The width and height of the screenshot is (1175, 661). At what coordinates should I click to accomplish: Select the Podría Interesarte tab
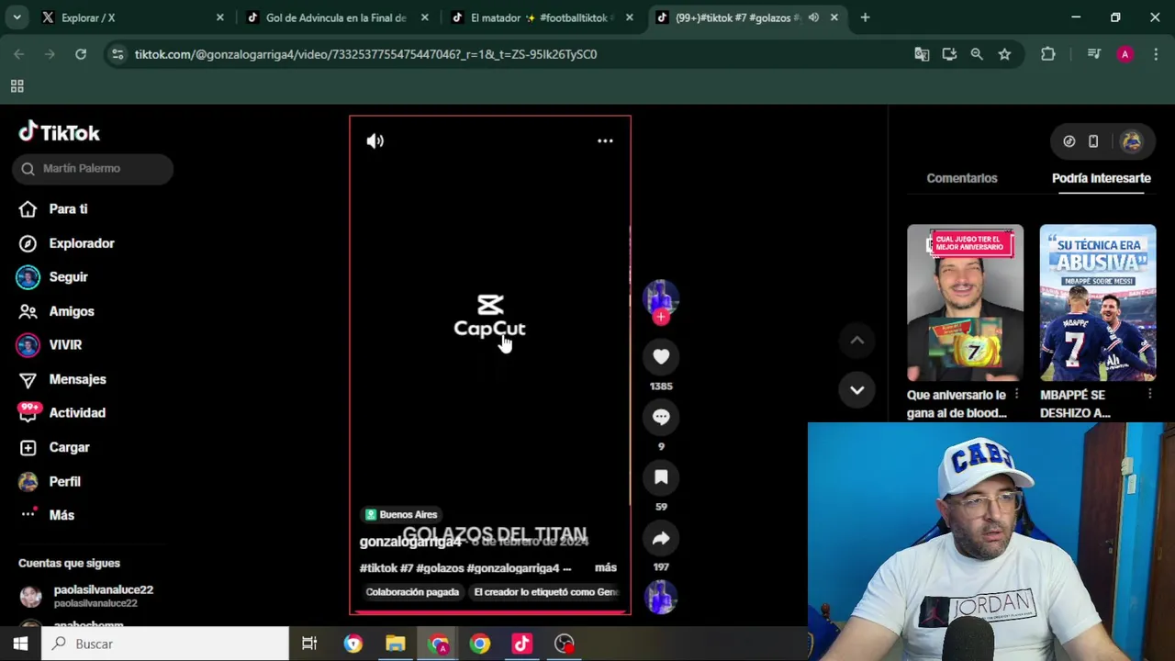[x=1101, y=178]
